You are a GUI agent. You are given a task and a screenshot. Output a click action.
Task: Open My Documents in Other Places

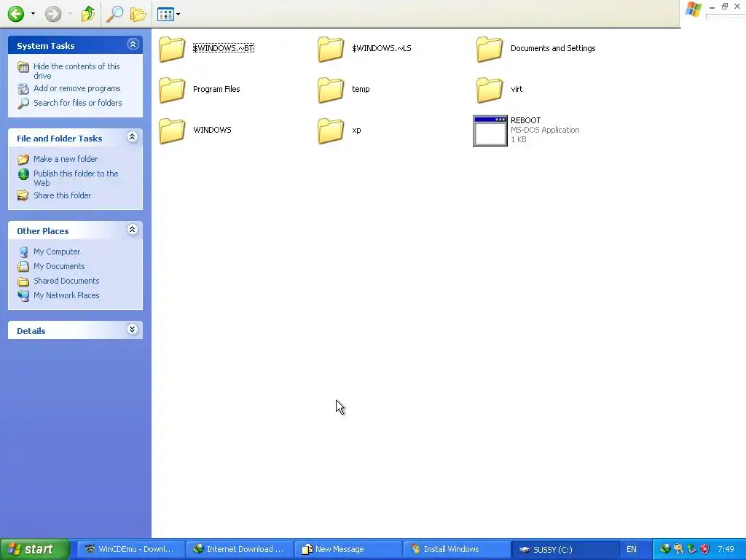tap(59, 266)
